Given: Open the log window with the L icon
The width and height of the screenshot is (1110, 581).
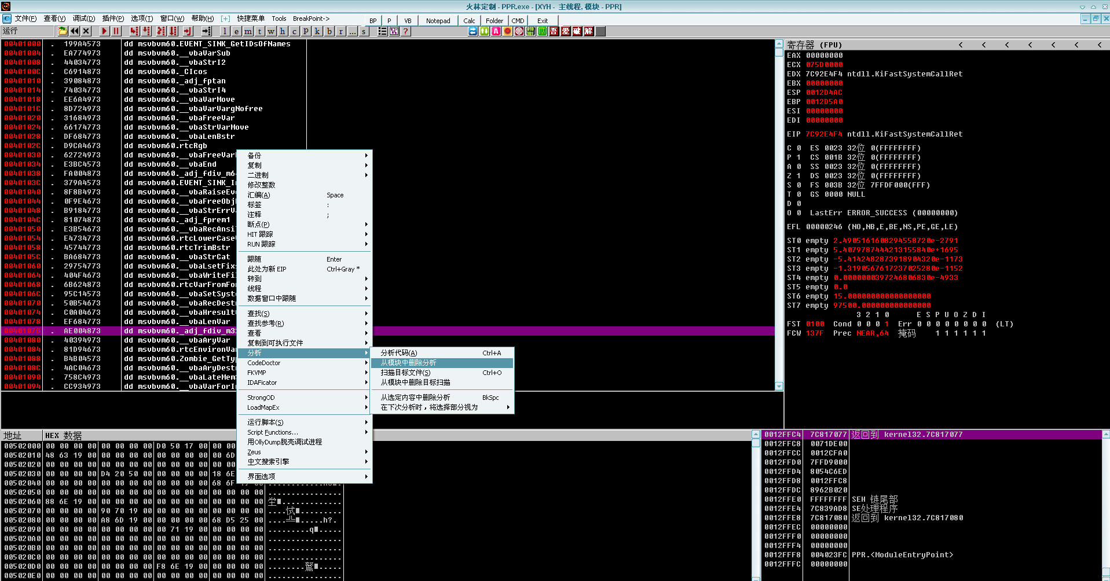Looking at the screenshot, I should coord(225,31).
